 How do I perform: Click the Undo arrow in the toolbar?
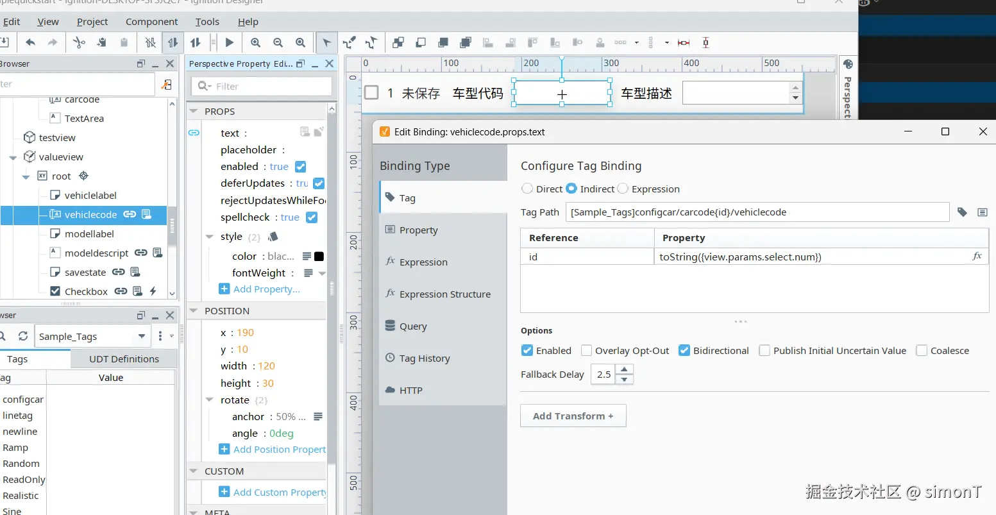pyautogui.click(x=30, y=42)
